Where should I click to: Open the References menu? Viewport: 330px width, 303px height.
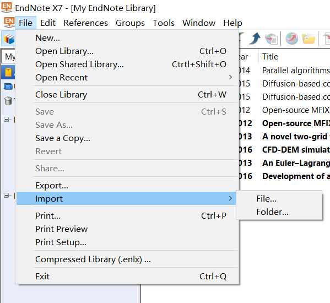click(85, 23)
